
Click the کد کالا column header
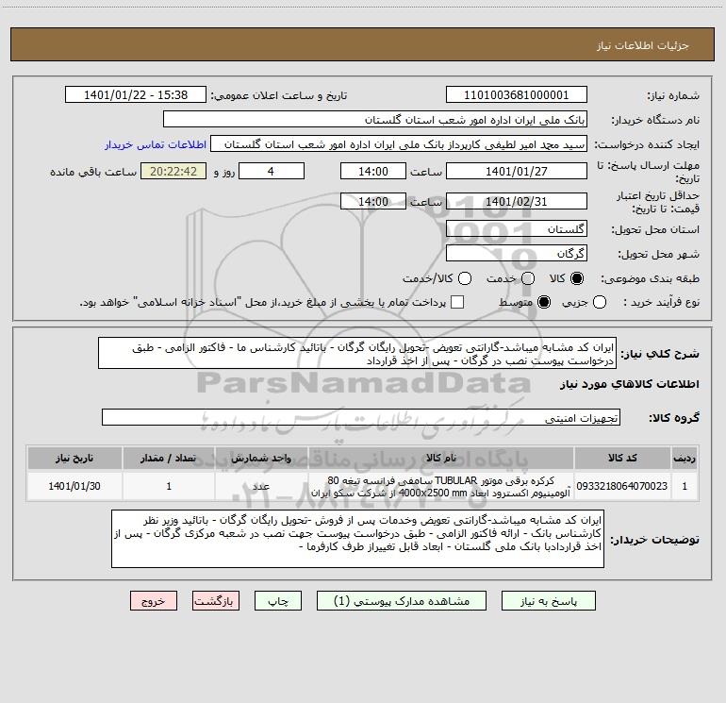pos(622,458)
